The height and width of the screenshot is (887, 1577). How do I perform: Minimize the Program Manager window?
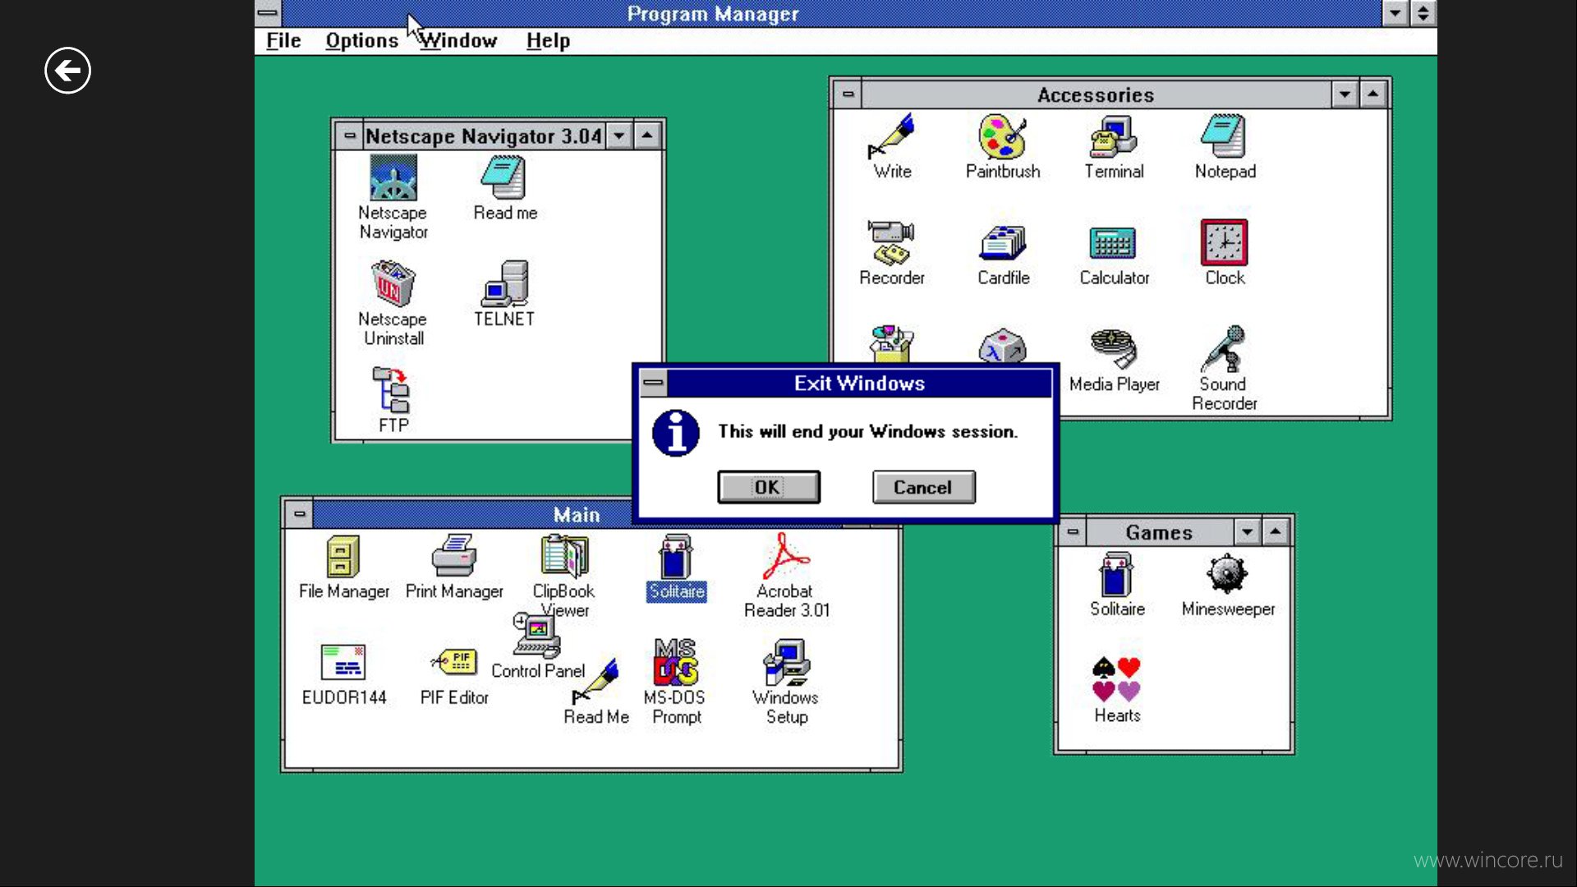(x=1395, y=13)
